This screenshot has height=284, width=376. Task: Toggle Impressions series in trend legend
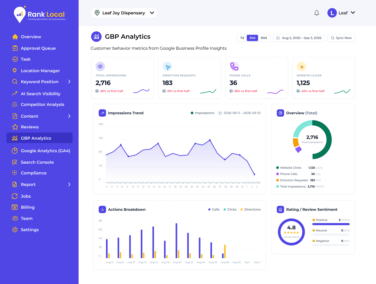click(202, 113)
